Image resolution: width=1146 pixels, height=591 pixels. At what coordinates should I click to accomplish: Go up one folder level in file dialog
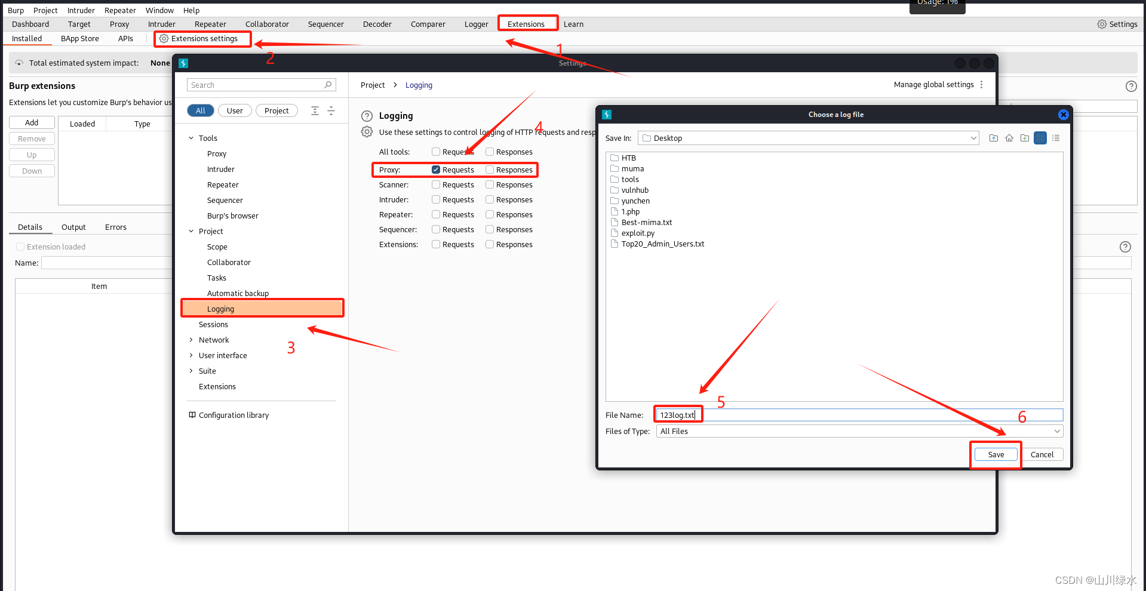coord(994,138)
